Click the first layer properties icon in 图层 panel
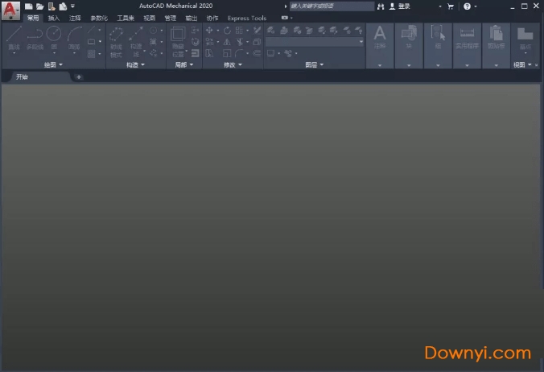The image size is (544, 372). [x=270, y=31]
